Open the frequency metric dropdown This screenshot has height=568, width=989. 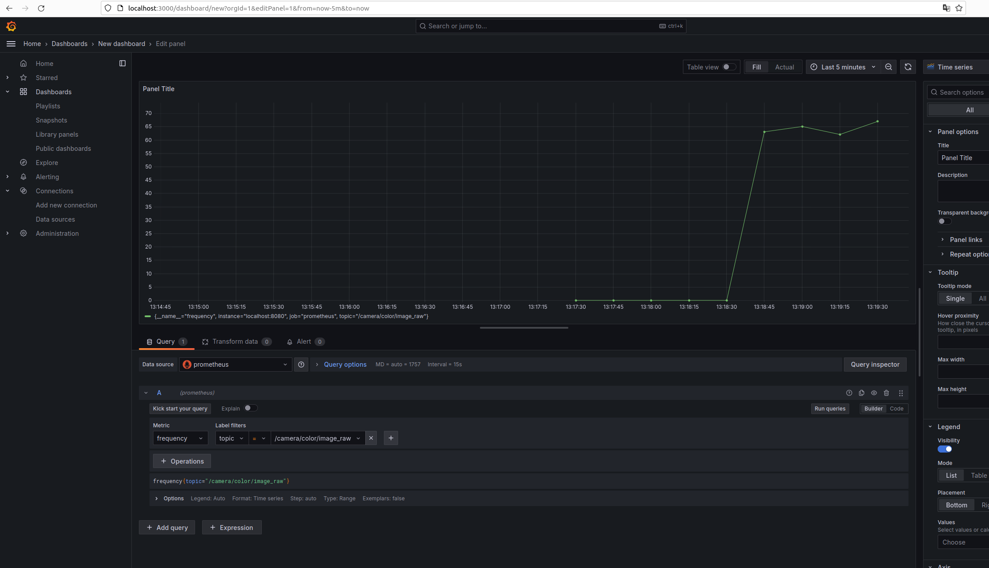[x=180, y=438]
